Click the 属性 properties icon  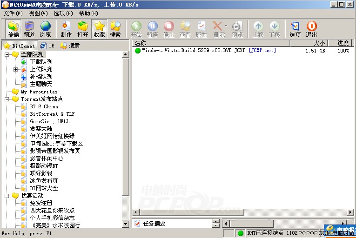point(201,29)
